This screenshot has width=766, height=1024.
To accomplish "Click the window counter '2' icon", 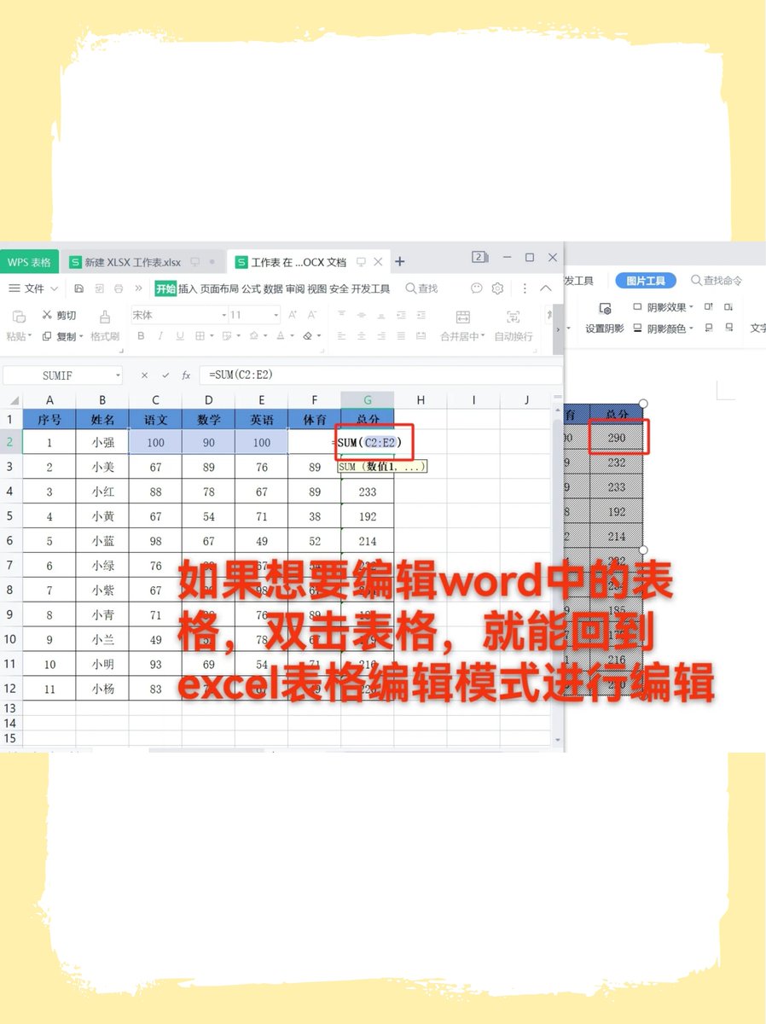I will click(479, 257).
